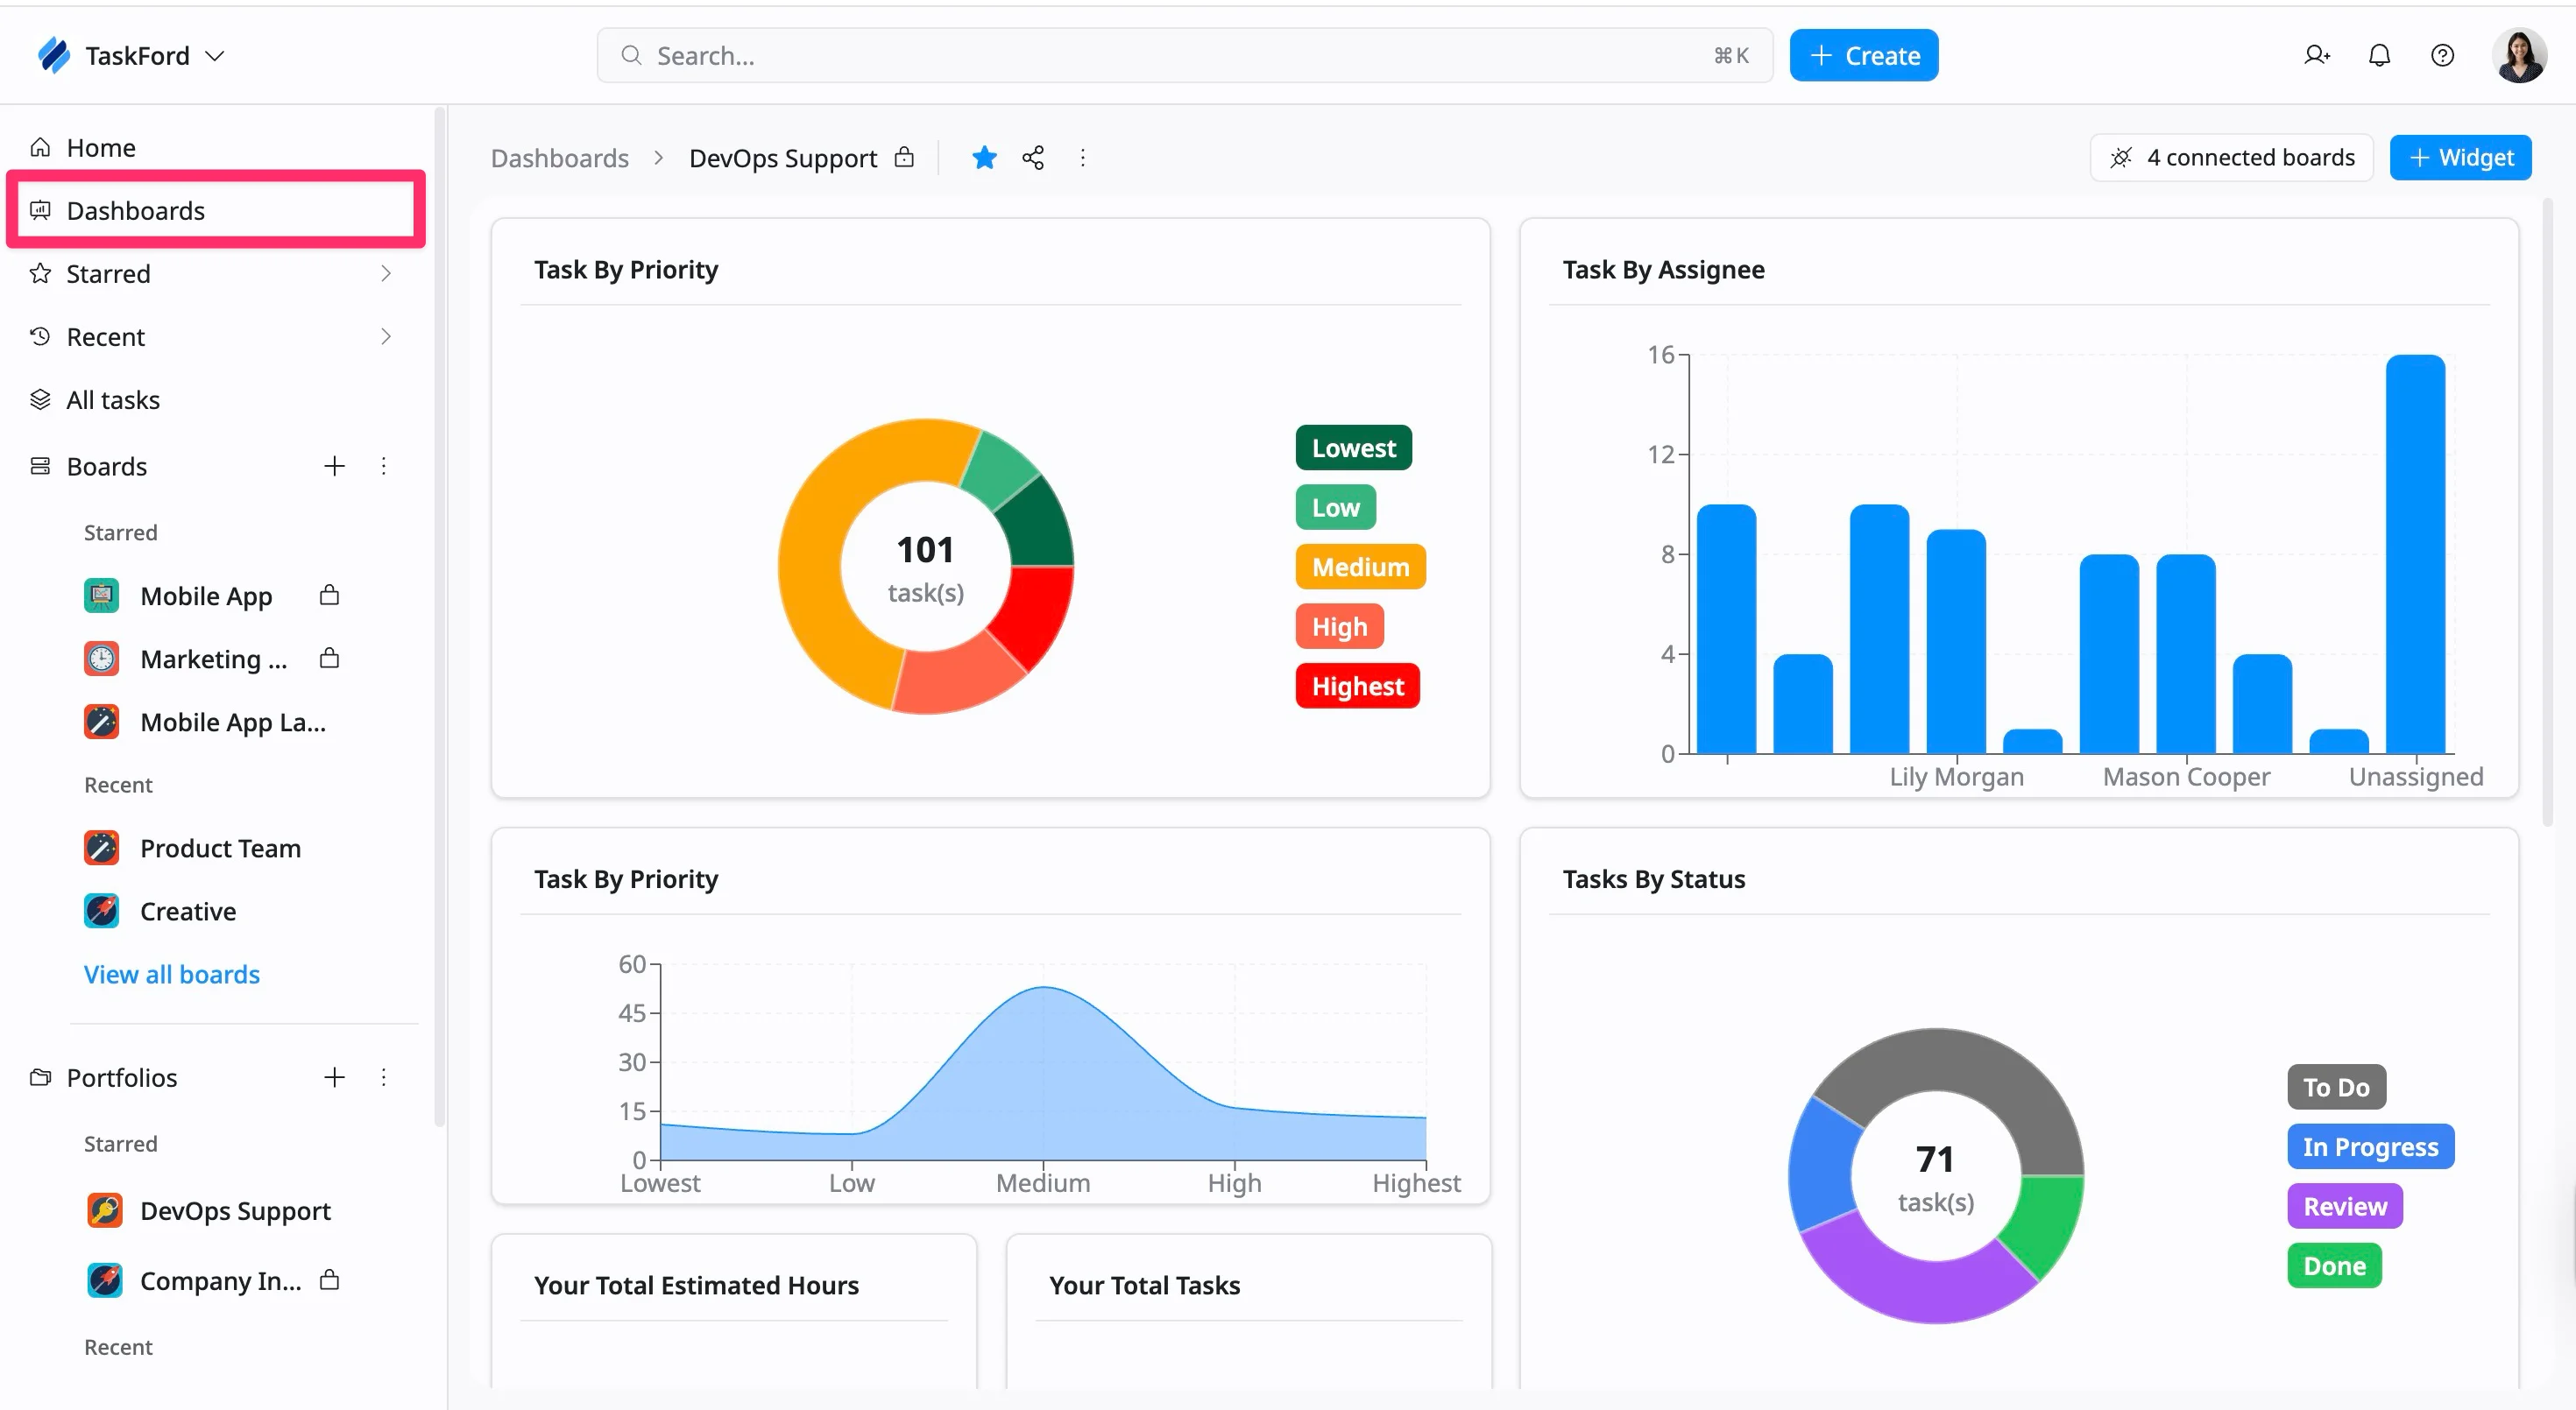This screenshot has width=2576, height=1410.
Task: Open 4 connected boards button
Action: [2231, 158]
